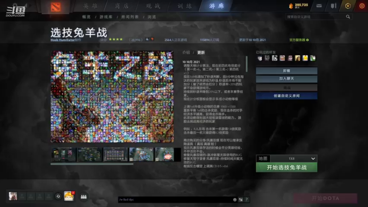368x207 pixels.
Task: Click the 开始DOTA play button
Action: 325,198
